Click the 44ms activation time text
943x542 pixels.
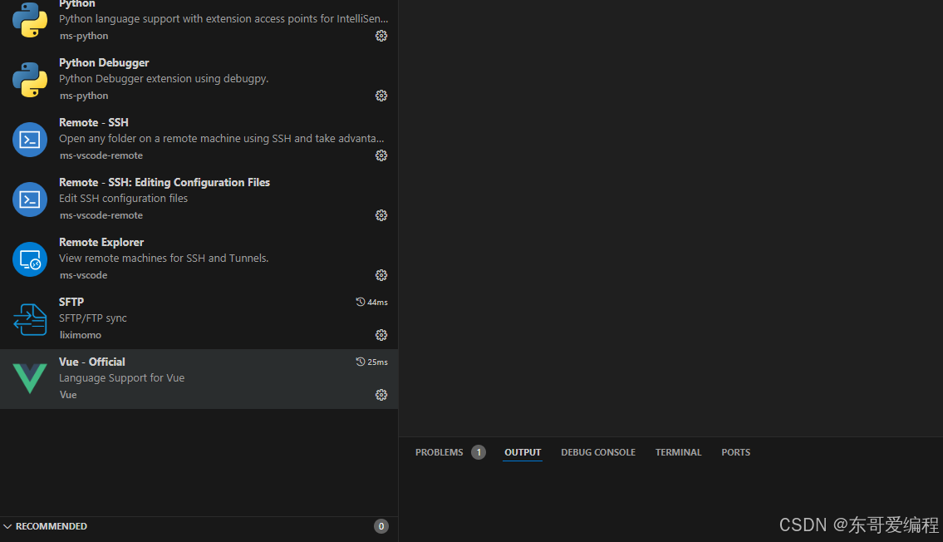(x=378, y=302)
